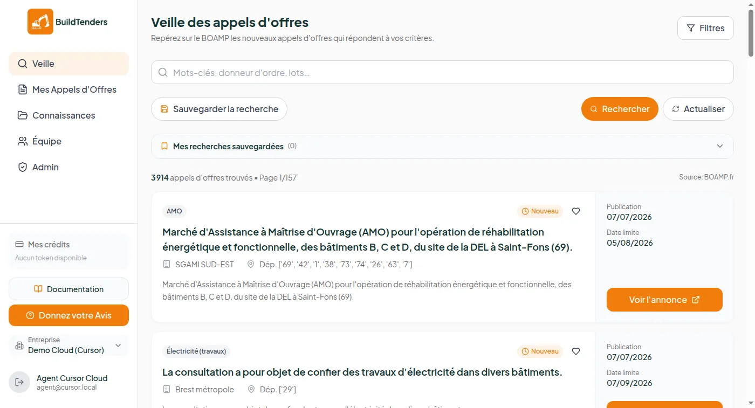Click the Connaissances folder icon
The height and width of the screenshot is (408, 755).
click(22, 115)
